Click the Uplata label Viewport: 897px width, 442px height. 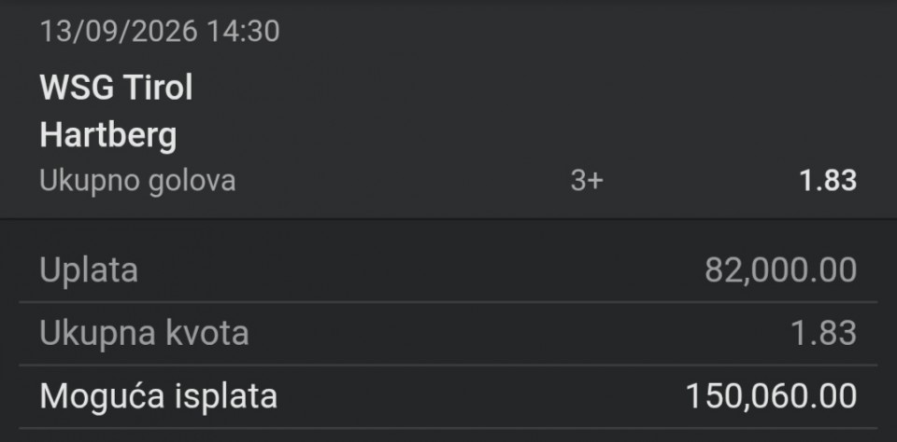[89, 270]
